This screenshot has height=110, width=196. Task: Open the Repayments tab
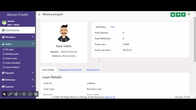point(93,70)
